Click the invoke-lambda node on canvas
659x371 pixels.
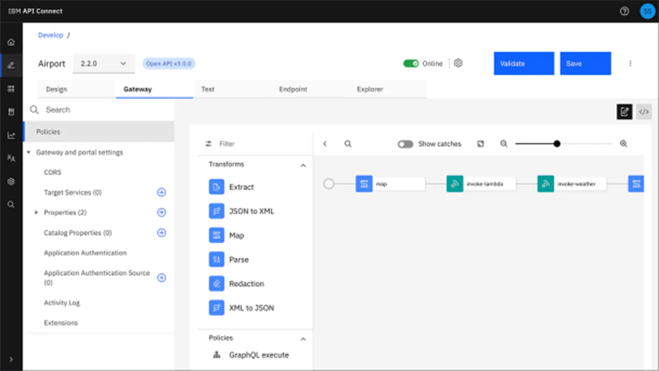coord(481,184)
